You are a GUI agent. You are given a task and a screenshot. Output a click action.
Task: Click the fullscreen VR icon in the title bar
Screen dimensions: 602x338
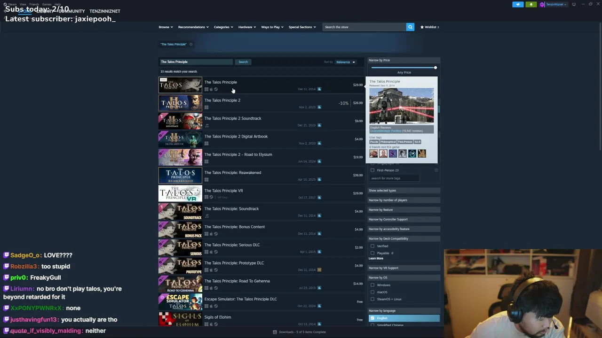click(574, 4)
